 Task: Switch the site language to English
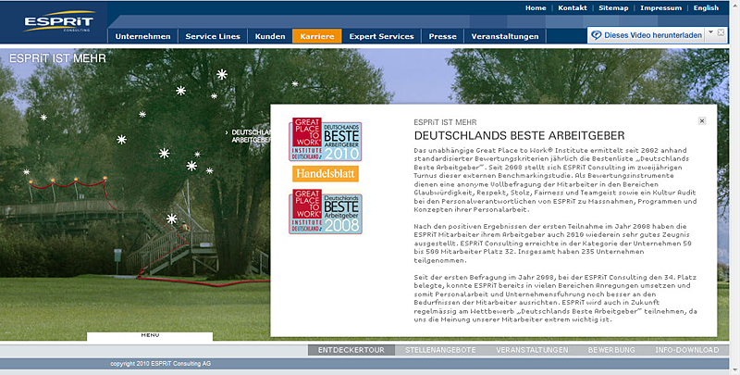click(x=705, y=7)
